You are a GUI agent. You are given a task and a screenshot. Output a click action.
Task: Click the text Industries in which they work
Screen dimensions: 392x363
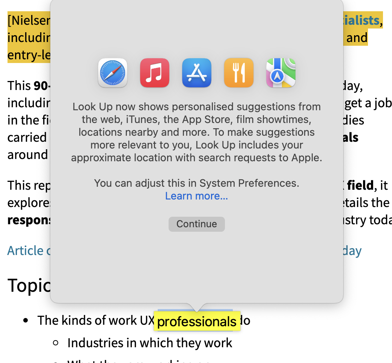coord(150,343)
